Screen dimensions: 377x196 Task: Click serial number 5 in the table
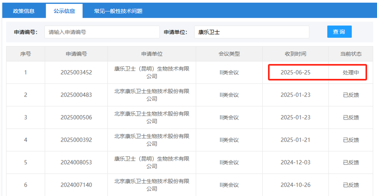point(26,162)
